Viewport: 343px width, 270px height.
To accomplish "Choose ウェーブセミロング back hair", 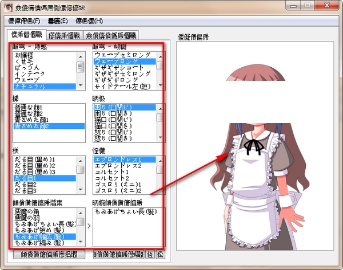I will click(125, 55).
